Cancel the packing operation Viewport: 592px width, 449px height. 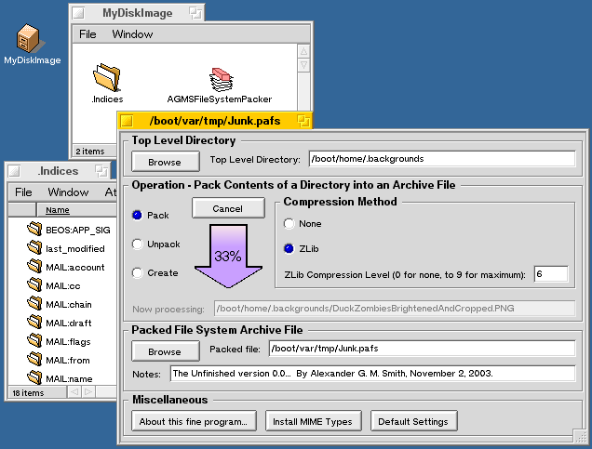(228, 208)
